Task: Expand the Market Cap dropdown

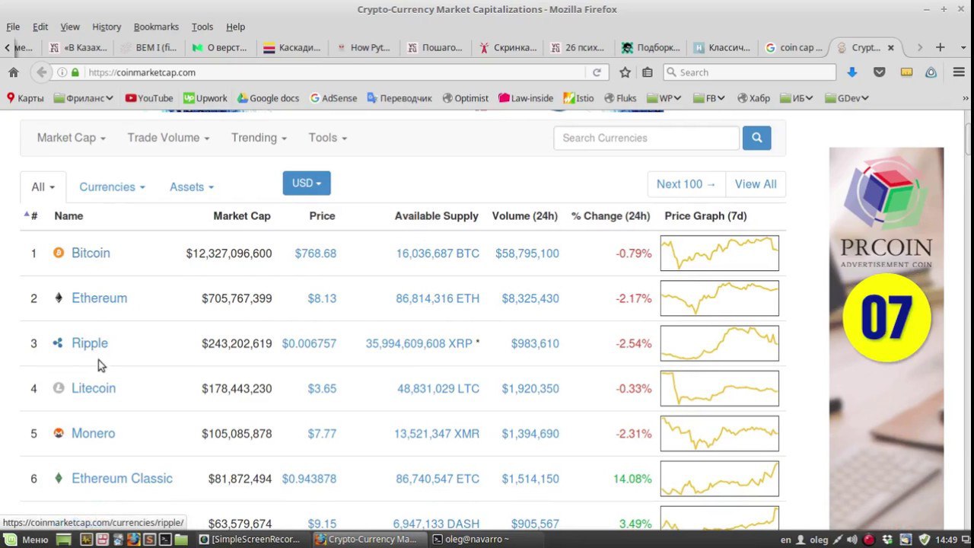Action: coord(71,138)
